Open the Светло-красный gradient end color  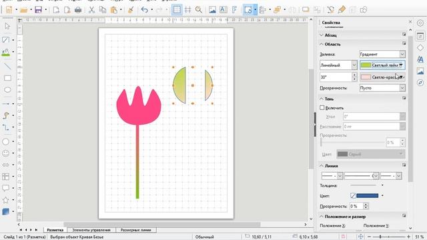(x=382, y=77)
